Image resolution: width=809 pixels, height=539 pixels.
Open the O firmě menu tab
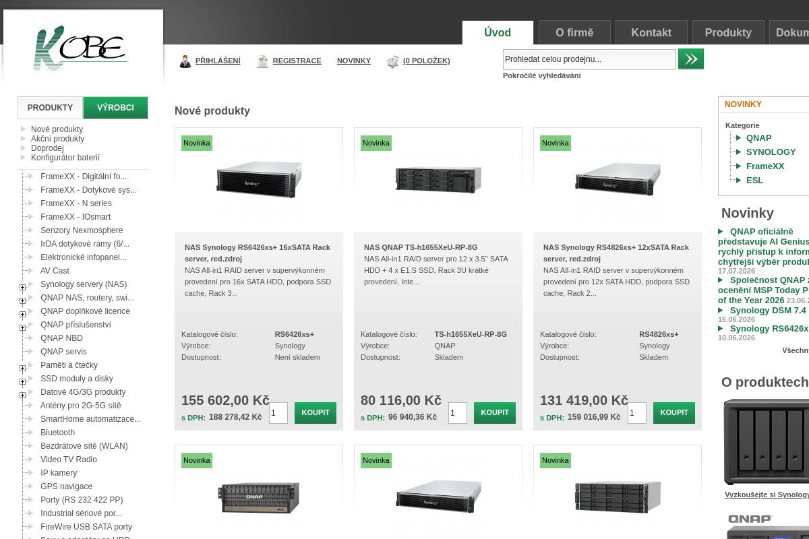tap(574, 32)
